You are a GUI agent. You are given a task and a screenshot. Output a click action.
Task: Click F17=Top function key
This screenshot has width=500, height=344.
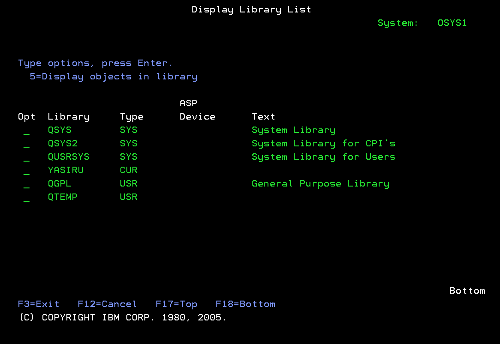(x=176, y=304)
